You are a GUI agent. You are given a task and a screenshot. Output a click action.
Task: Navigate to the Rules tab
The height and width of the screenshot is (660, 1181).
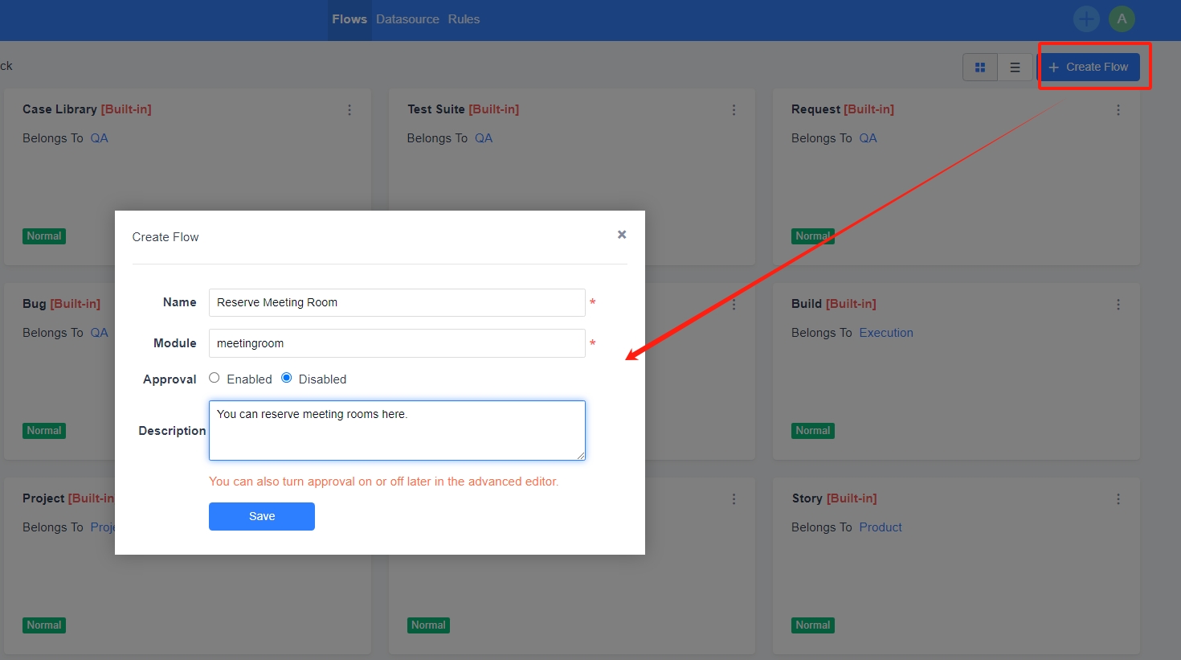point(464,19)
